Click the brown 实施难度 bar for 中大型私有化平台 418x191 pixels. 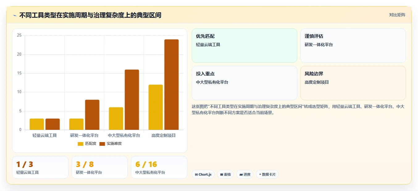point(132,100)
